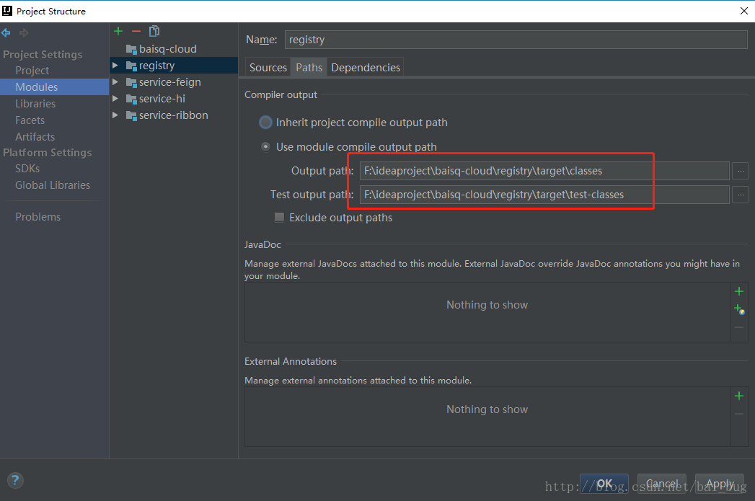This screenshot has width=755, height=501.
Task: Open the Artifacts settings section
Action: (35, 137)
